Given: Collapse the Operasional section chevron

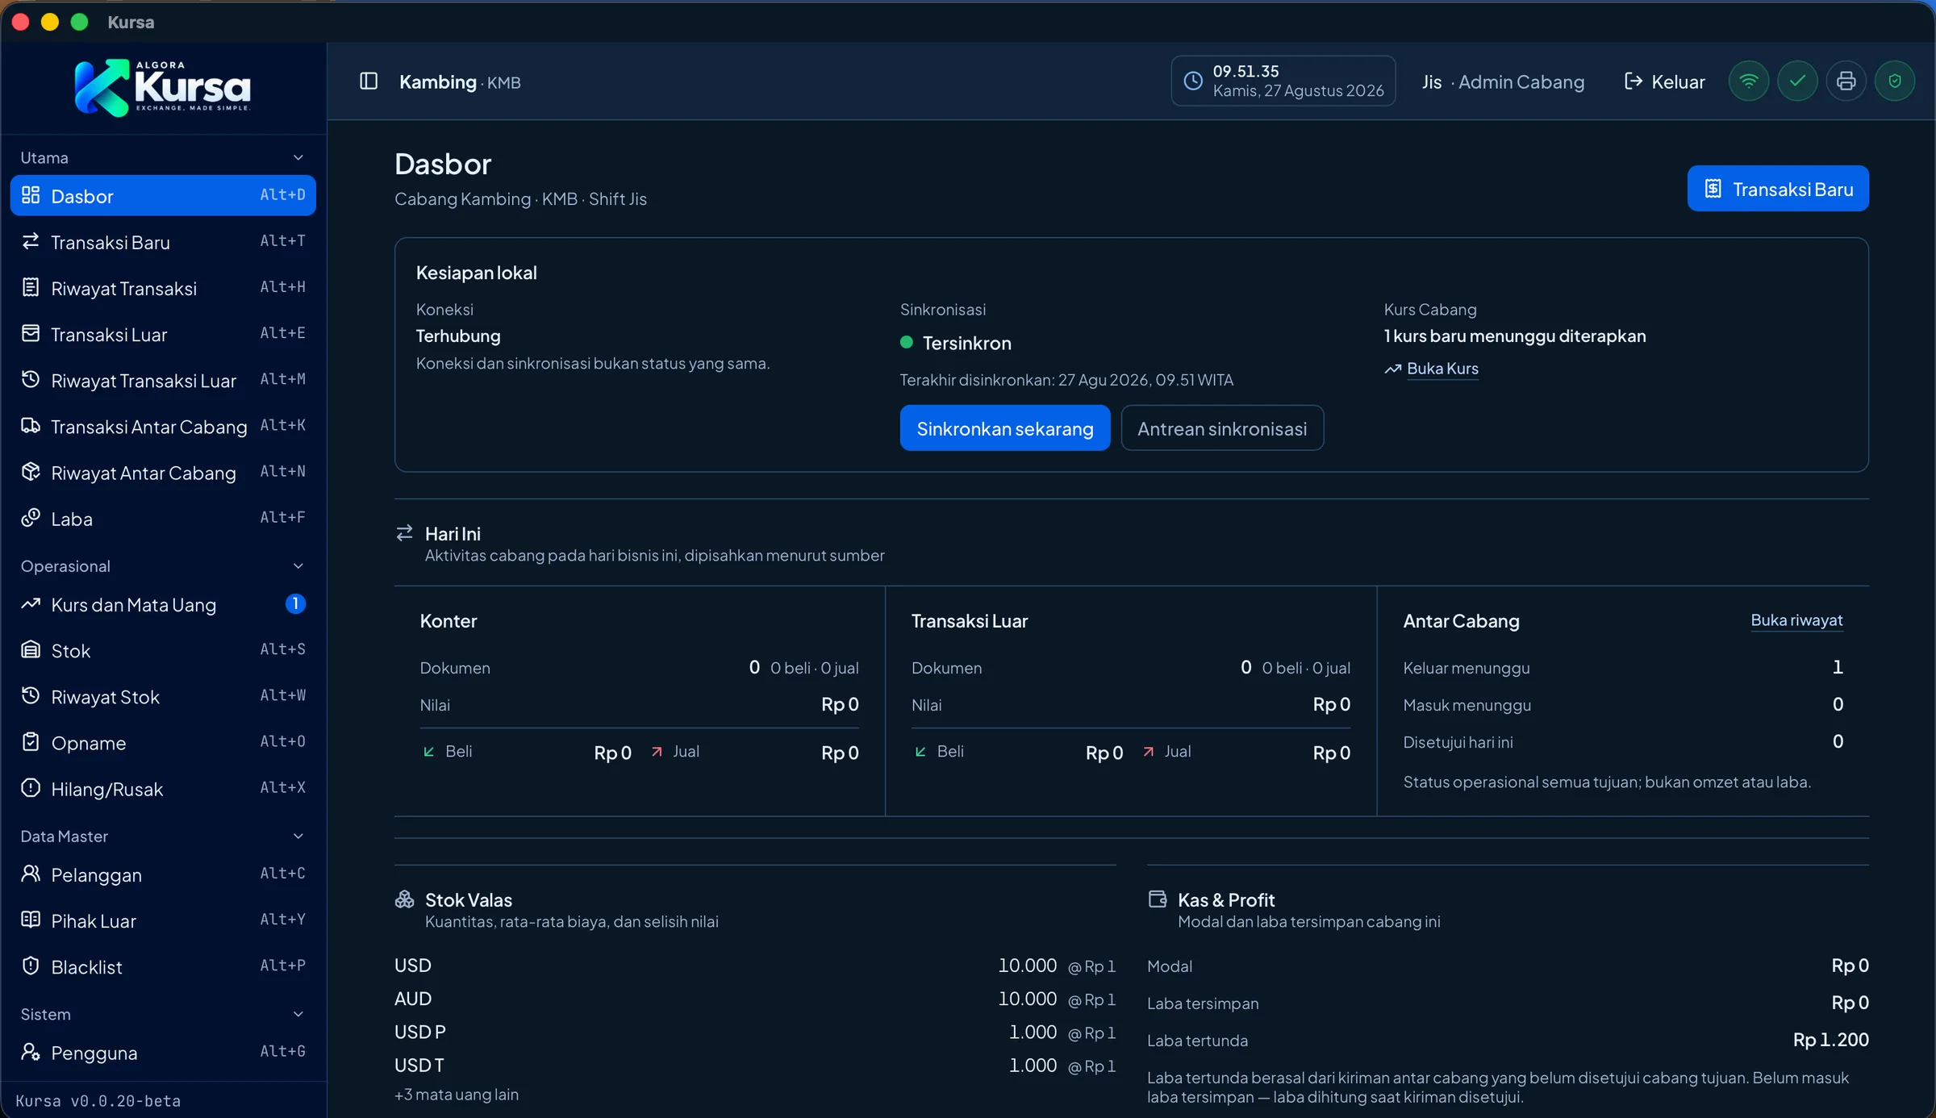Looking at the screenshot, I should [298, 565].
